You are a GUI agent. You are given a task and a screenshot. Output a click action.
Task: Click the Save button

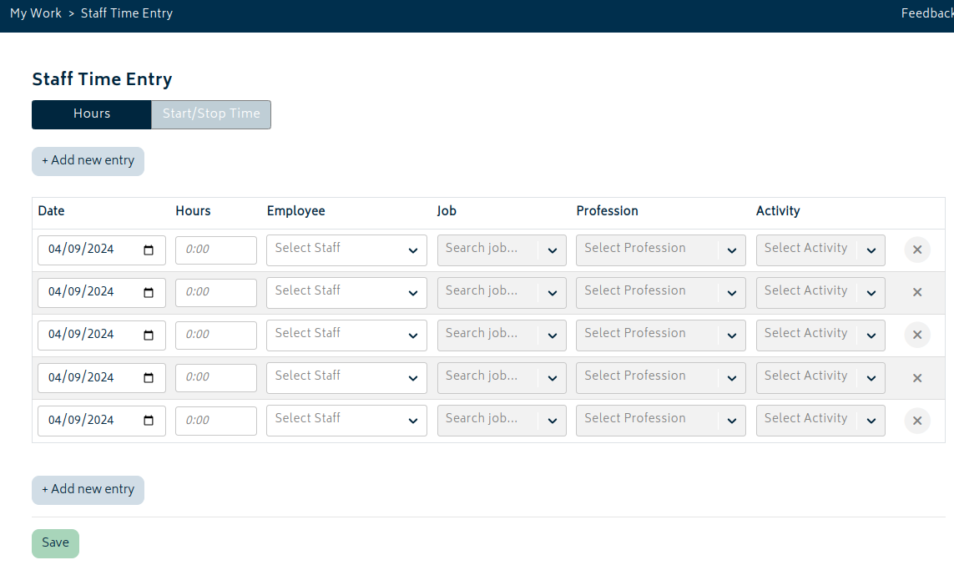pyautogui.click(x=55, y=542)
